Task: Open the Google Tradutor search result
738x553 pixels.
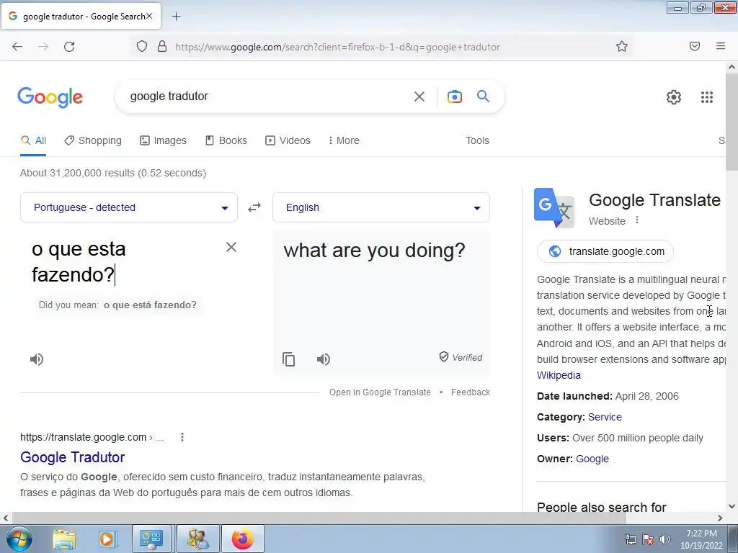Action: coord(73,457)
